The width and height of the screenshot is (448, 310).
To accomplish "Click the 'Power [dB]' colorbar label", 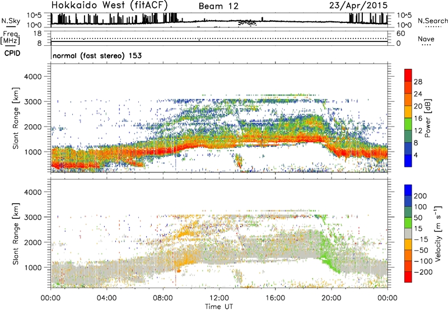I will [427, 118].
